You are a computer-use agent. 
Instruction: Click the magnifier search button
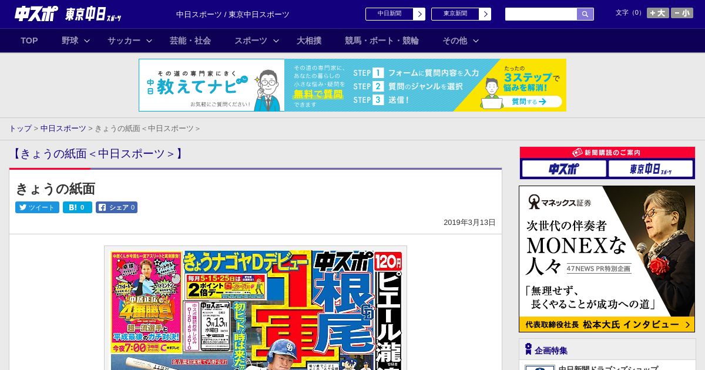pyautogui.click(x=585, y=14)
